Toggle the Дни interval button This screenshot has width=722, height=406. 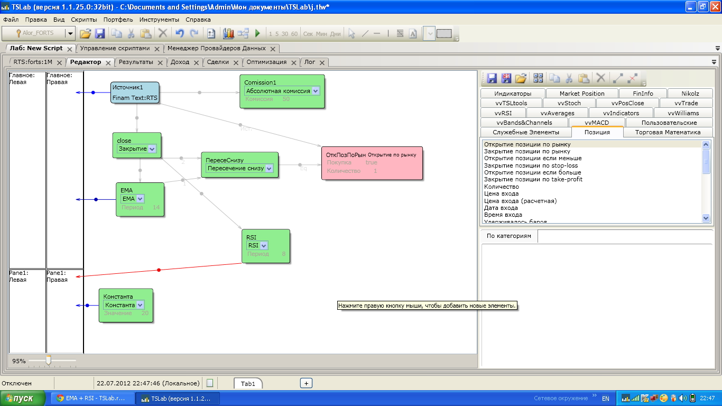pyautogui.click(x=336, y=34)
